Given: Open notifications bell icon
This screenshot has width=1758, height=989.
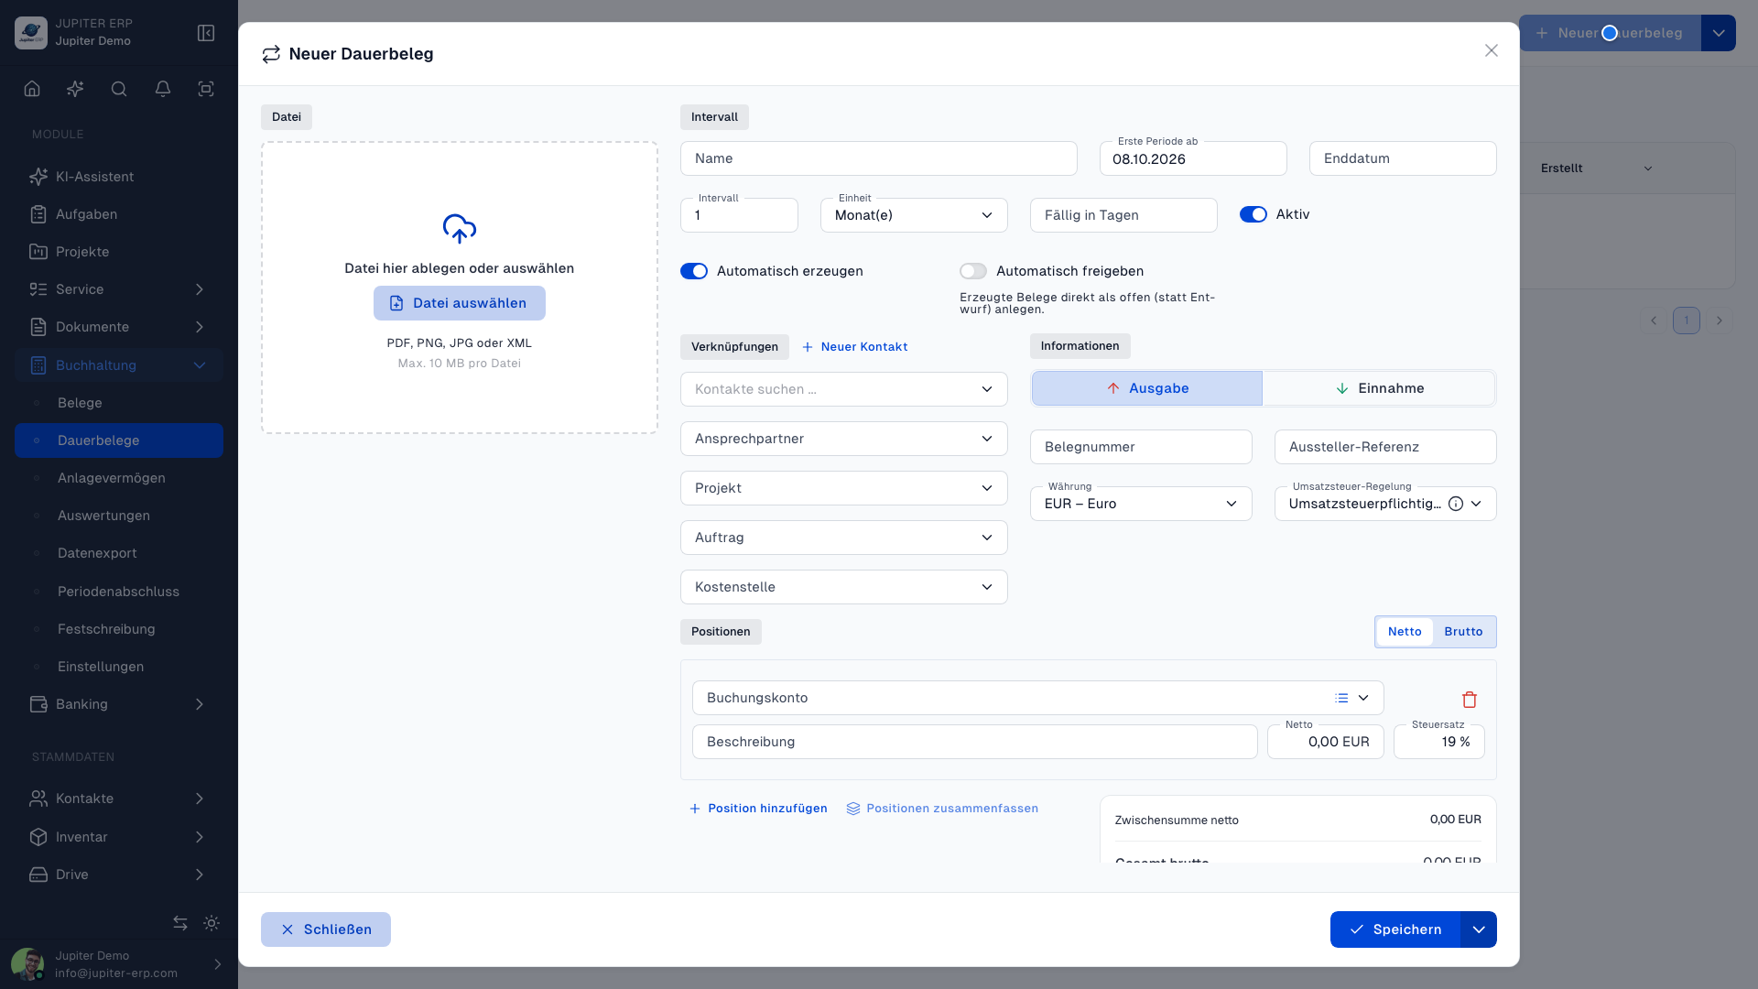Looking at the screenshot, I should point(163,89).
